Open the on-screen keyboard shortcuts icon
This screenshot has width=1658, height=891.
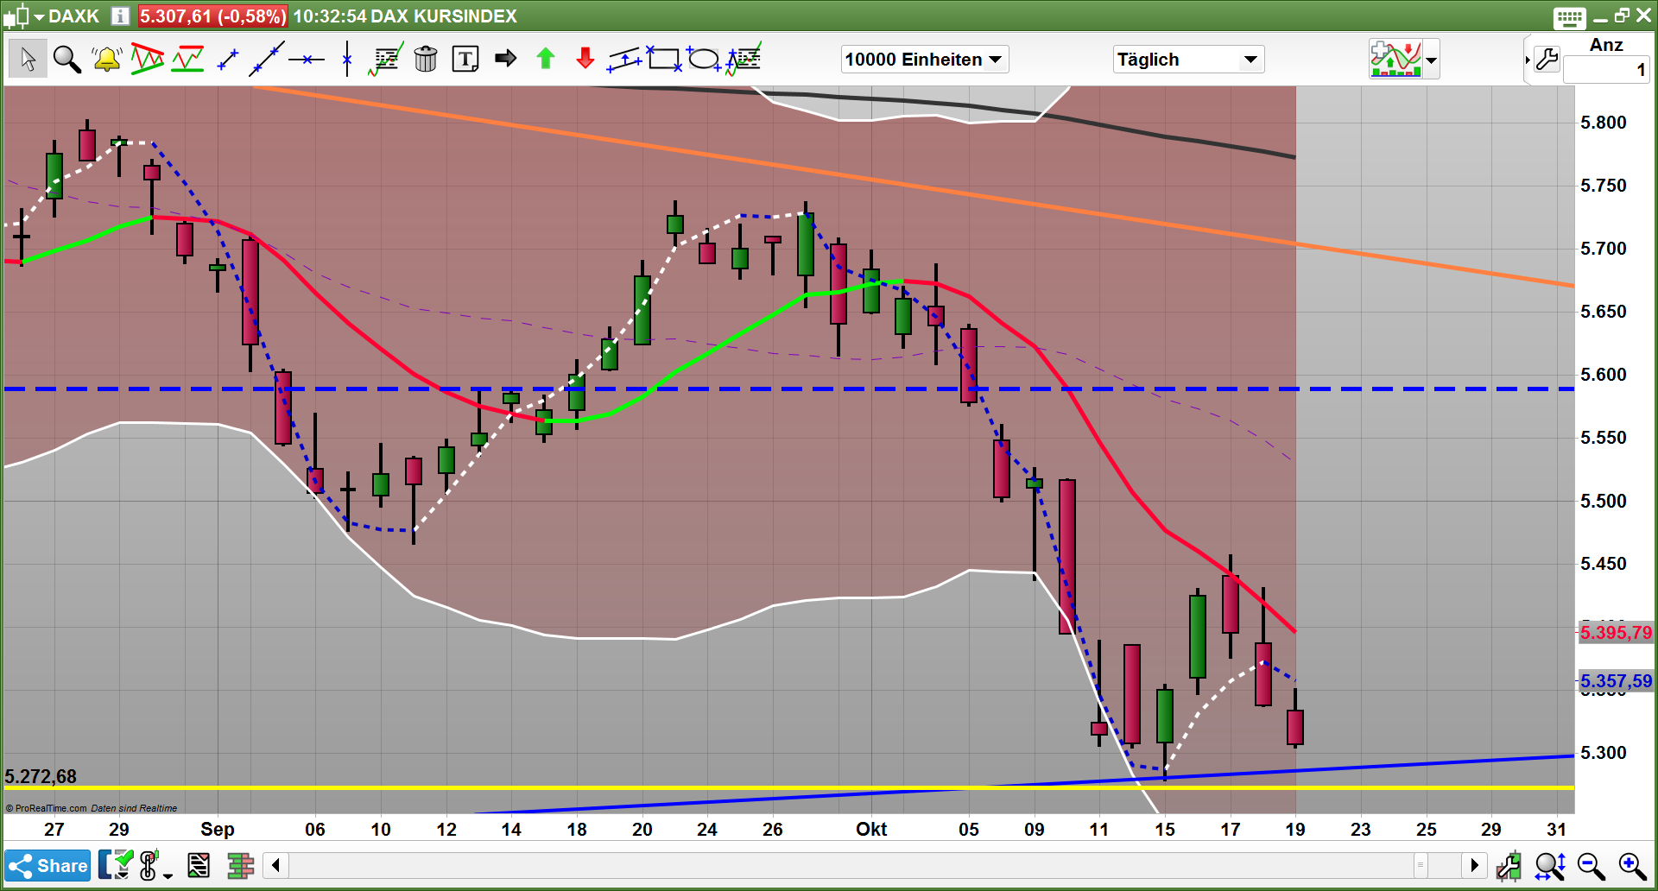point(1569,17)
